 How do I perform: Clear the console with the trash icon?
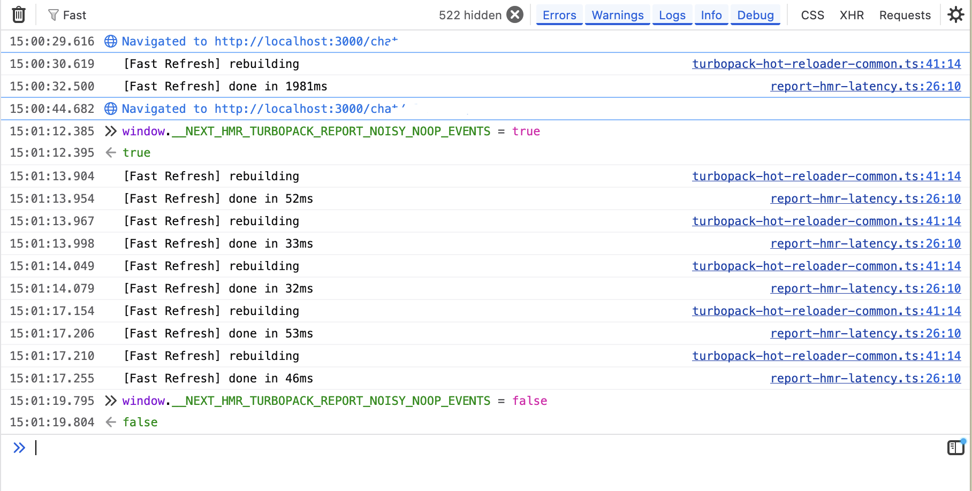point(19,14)
